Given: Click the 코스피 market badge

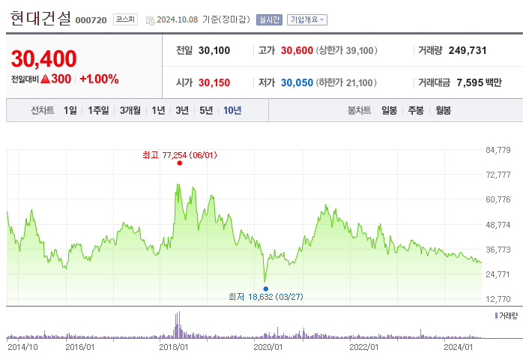Looking at the screenshot, I should pos(125,19).
